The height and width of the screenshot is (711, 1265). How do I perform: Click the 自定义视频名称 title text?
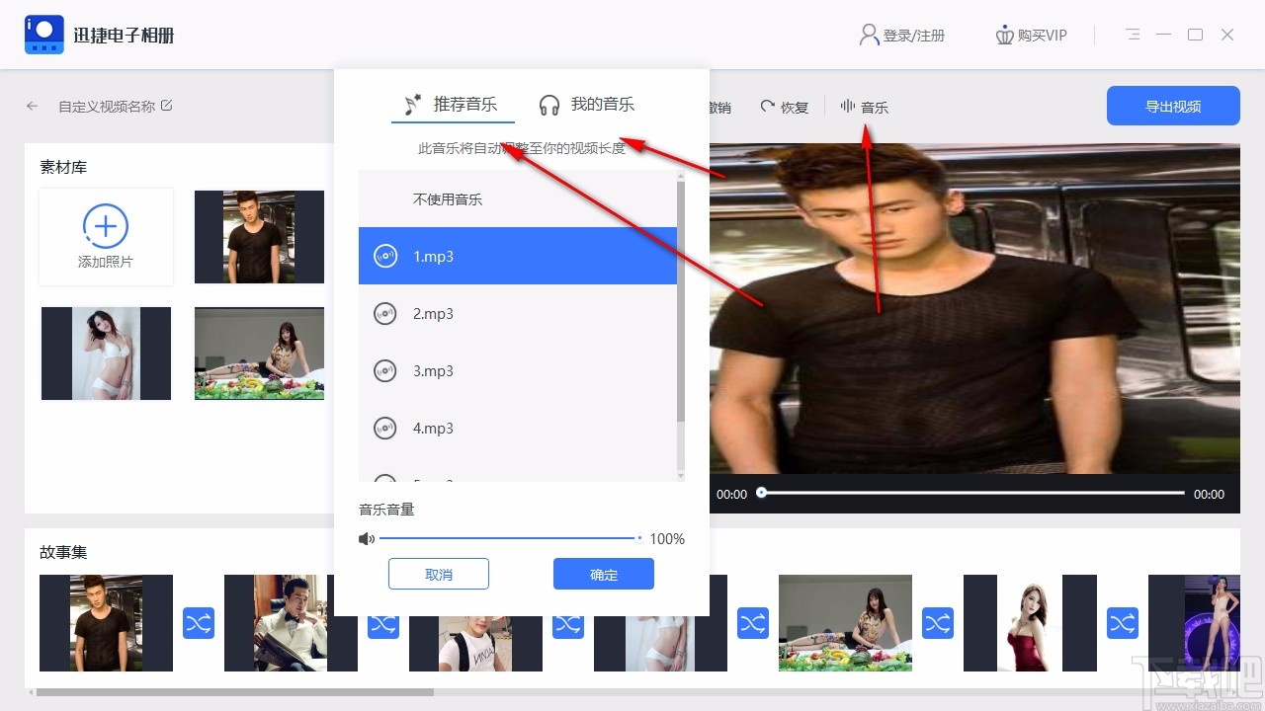(x=107, y=107)
